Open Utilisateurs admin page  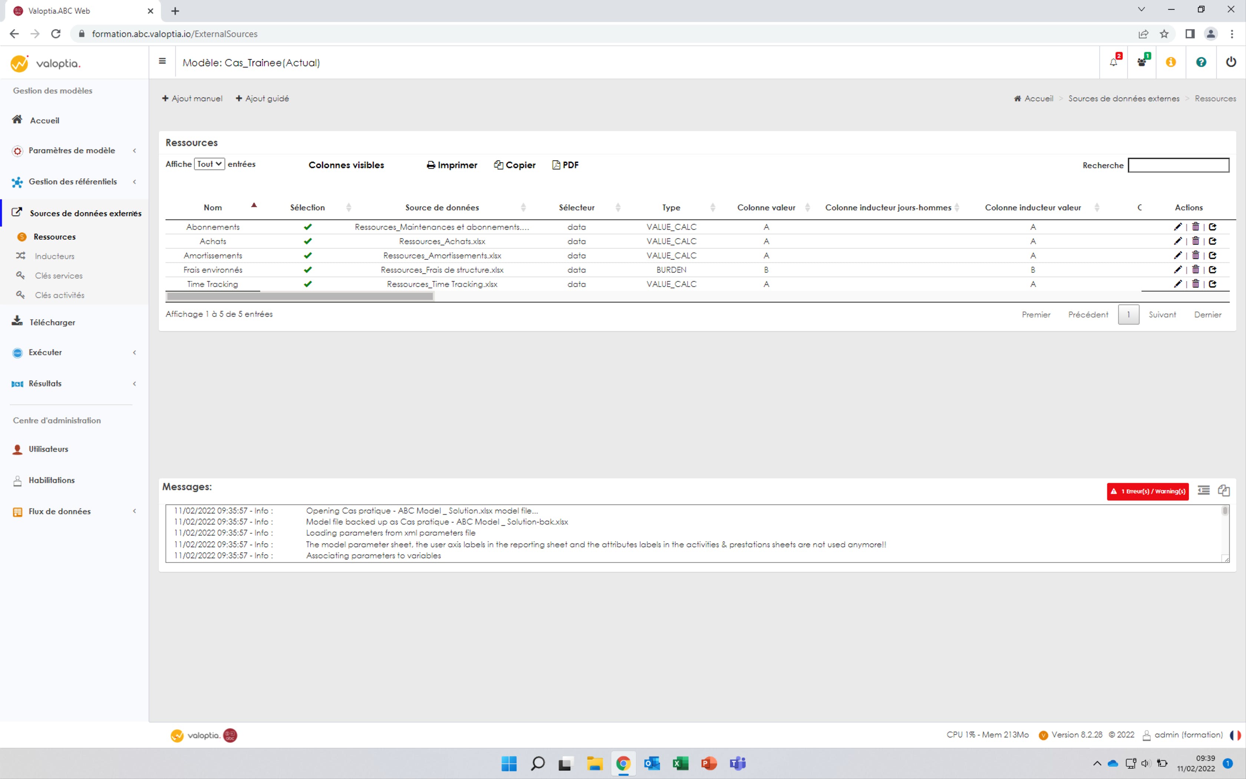click(x=49, y=449)
